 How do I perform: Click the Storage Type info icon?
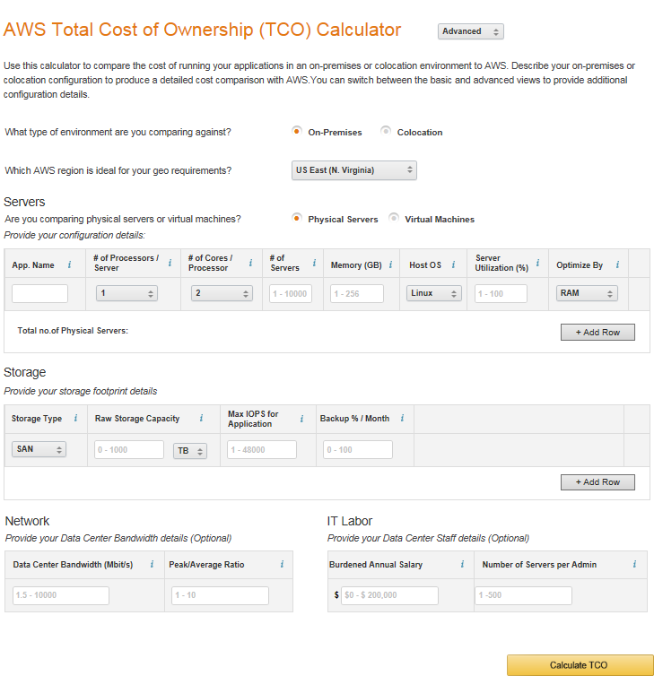(x=75, y=419)
